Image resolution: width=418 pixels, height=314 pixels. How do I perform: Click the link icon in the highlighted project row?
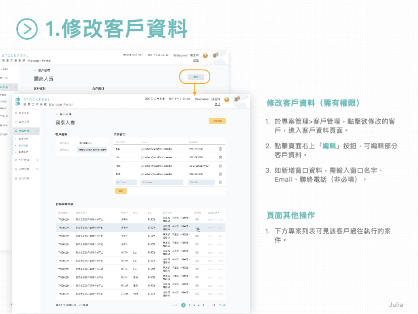197,228
